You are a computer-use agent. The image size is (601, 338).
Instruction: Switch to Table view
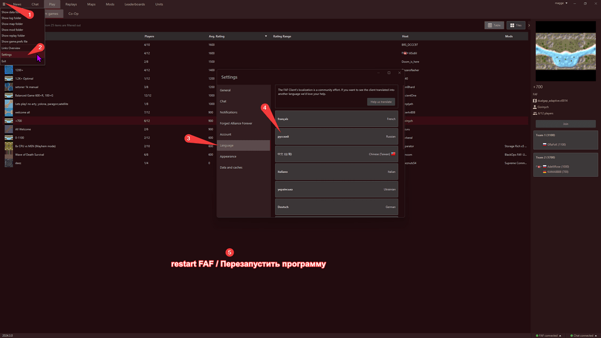(495, 25)
